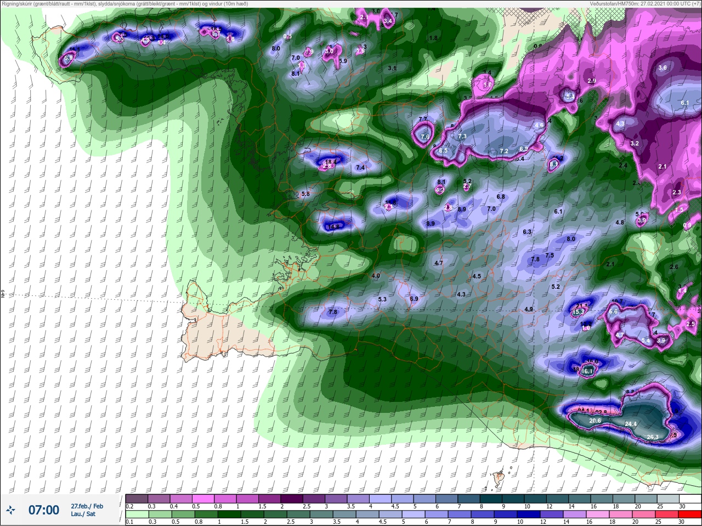Click the 7.2 snowfall value on the map
This screenshot has width=702, height=526.
coord(505,151)
